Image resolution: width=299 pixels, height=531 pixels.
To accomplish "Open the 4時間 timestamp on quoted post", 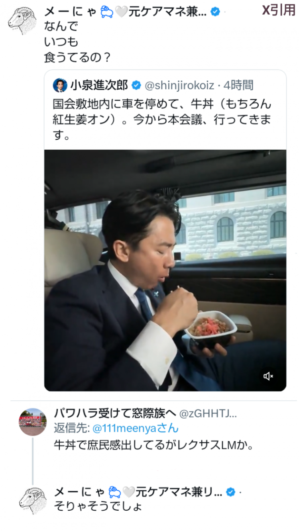I will pos(238,85).
